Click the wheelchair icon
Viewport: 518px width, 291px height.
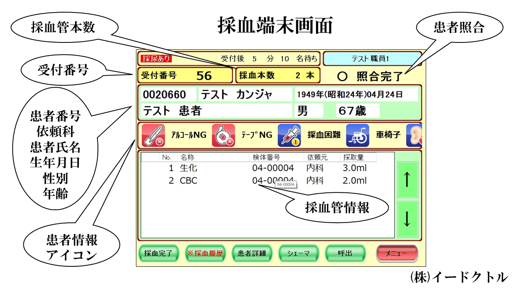[x=357, y=135]
